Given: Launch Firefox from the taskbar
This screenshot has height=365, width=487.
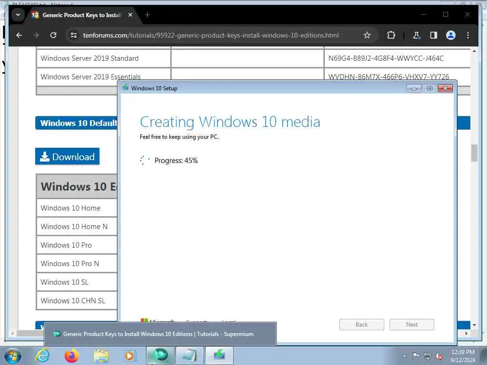Looking at the screenshot, I should pyautogui.click(x=71, y=355).
